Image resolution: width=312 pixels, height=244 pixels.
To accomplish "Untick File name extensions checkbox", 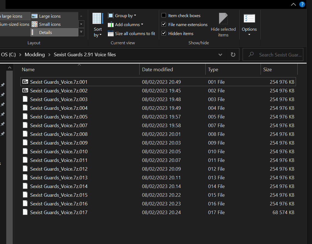I will coord(164,24).
